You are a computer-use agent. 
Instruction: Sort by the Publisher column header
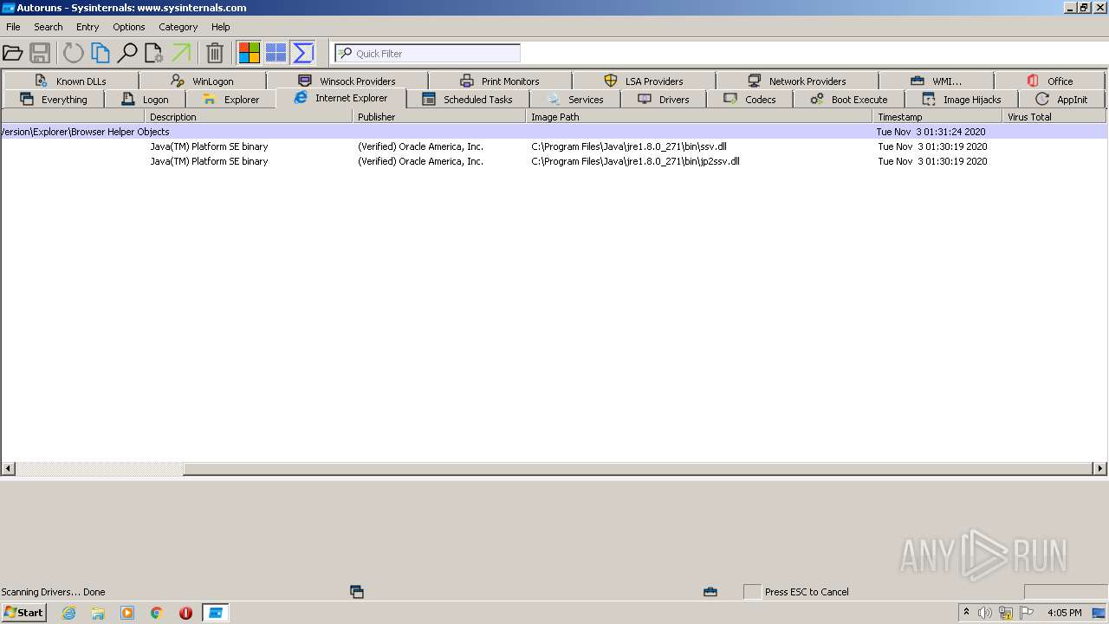point(439,116)
